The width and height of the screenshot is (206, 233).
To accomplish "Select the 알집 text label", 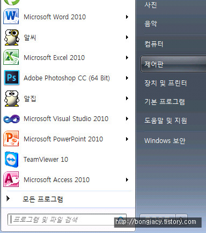I will click(30, 99).
